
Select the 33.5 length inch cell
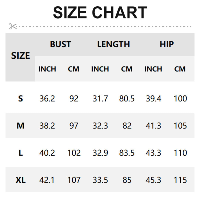coord(100,180)
